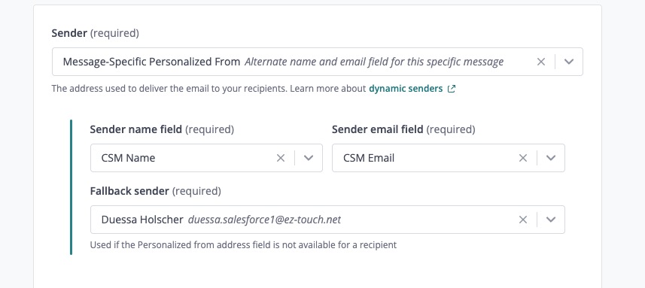This screenshot has width=645, height=288.
Task: Open the Sender dropdown chevron
Action: (x=569, y=62)
